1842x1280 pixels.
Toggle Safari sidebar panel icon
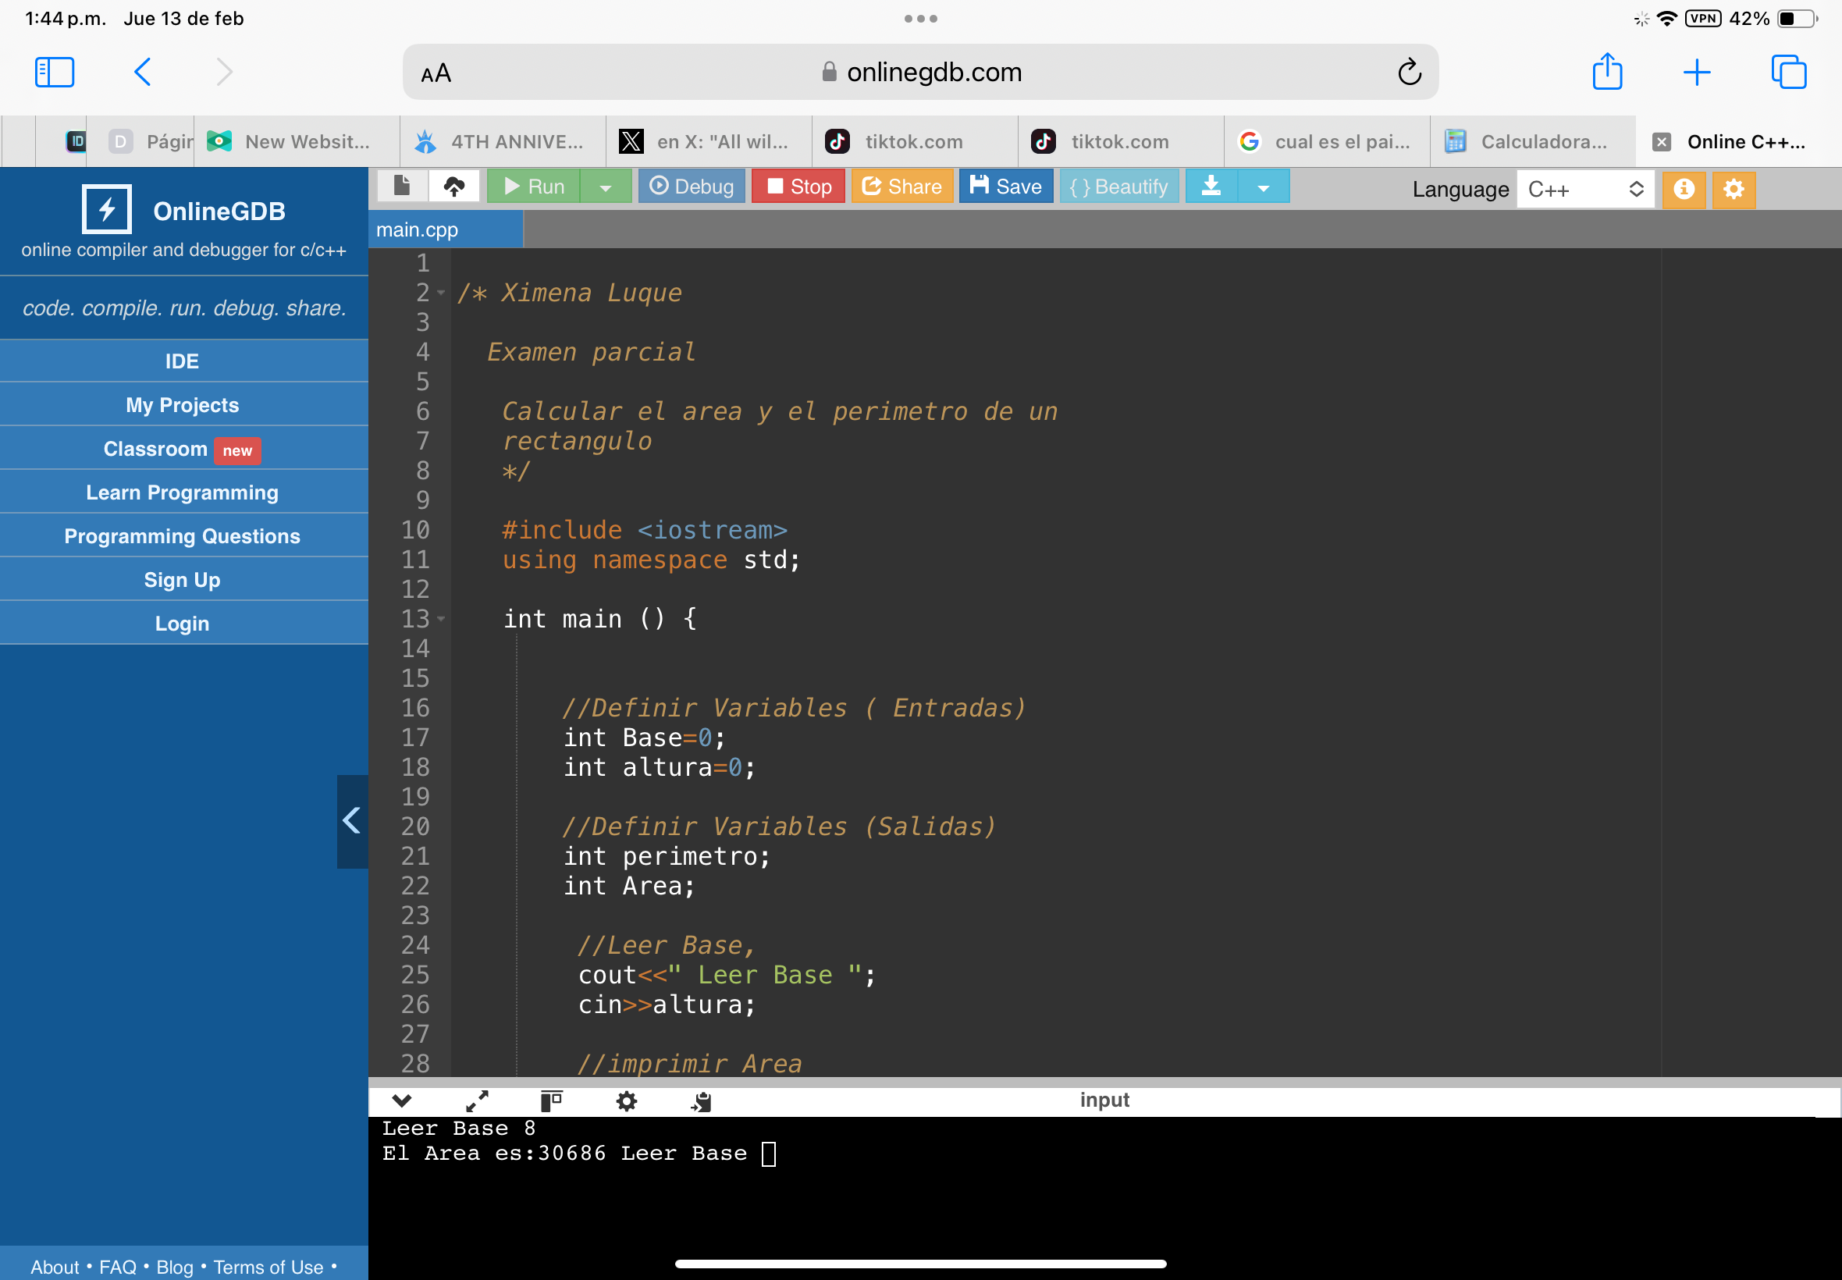[x=55, y=72]
